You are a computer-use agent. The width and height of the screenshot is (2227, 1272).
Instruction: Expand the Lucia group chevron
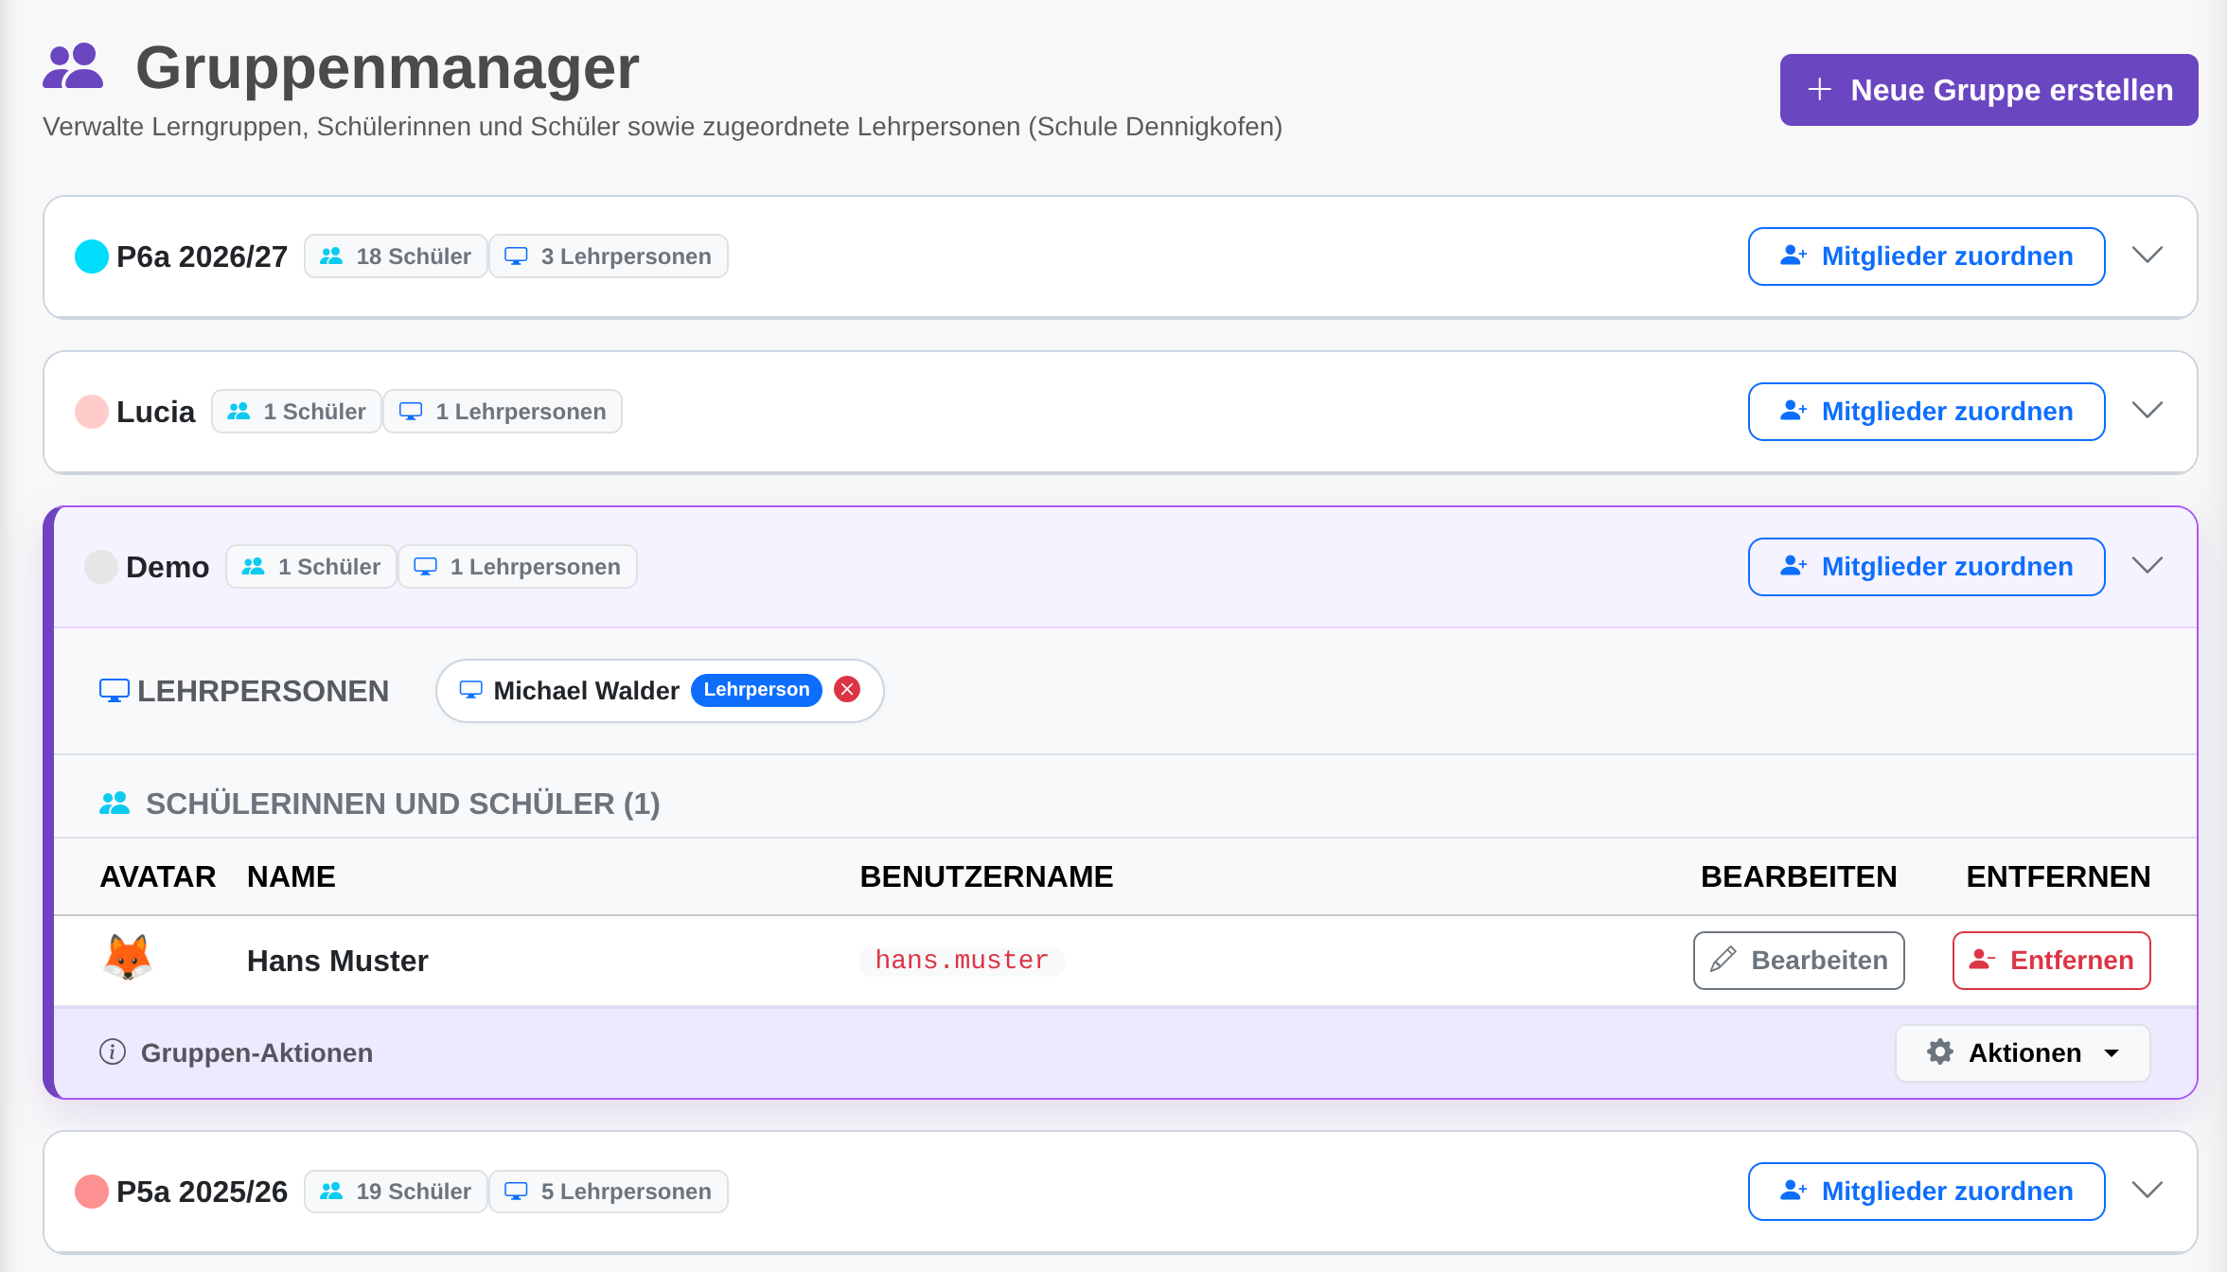coord(2147,411)
